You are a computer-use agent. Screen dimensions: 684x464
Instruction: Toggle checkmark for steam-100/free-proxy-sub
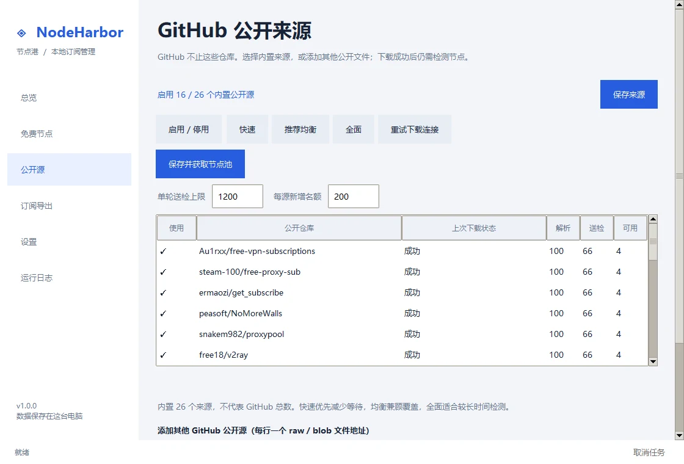click(163, 272)
